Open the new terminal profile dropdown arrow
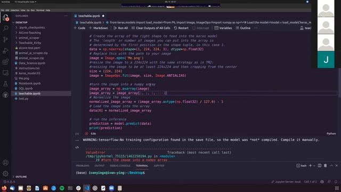The height and width of the screenshot is (192, 341). (x=314, y=166)
